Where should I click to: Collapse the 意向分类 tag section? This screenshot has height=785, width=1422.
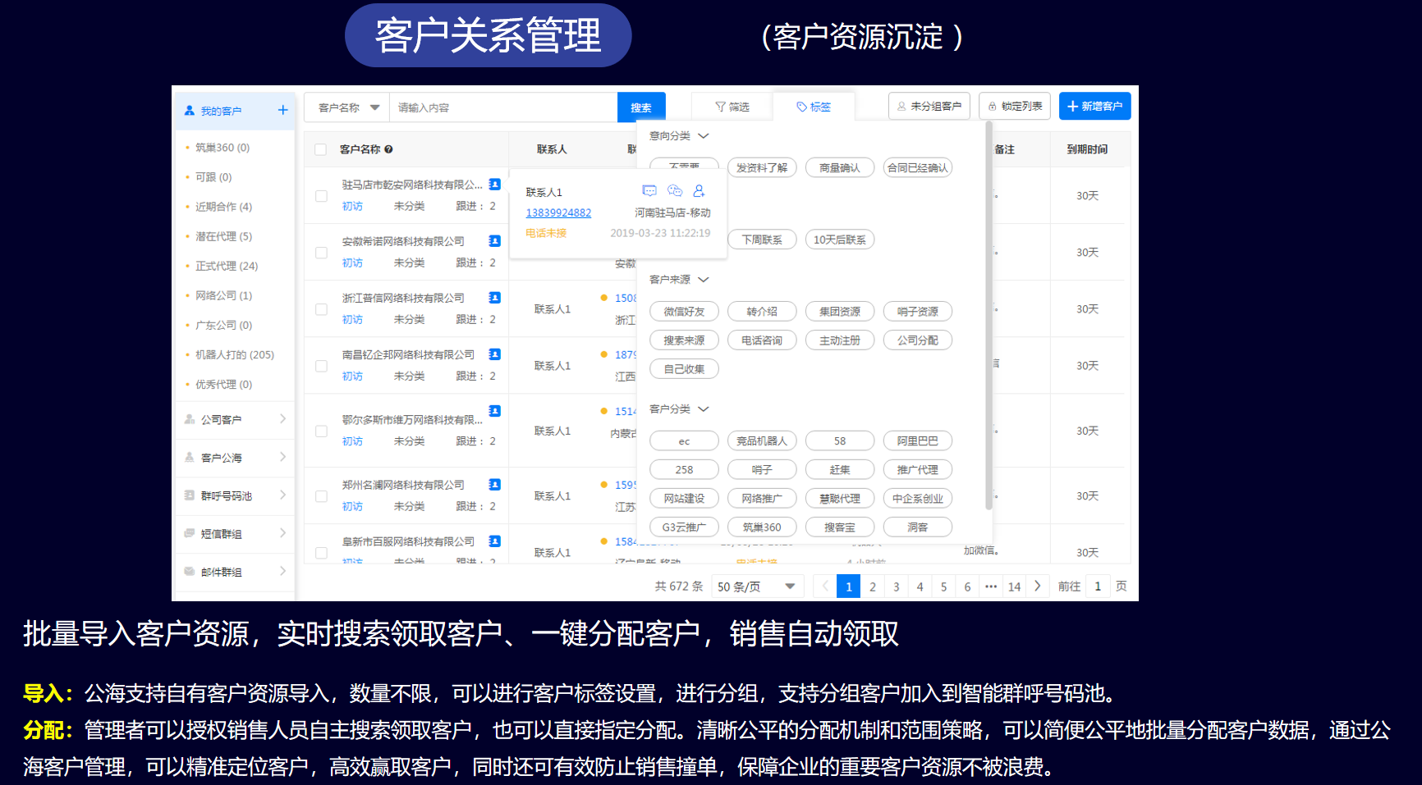703,135
